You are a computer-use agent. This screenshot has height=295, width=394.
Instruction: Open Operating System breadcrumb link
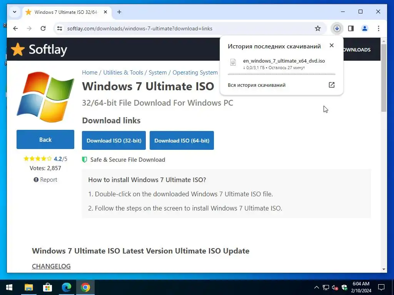coord(195,73)
